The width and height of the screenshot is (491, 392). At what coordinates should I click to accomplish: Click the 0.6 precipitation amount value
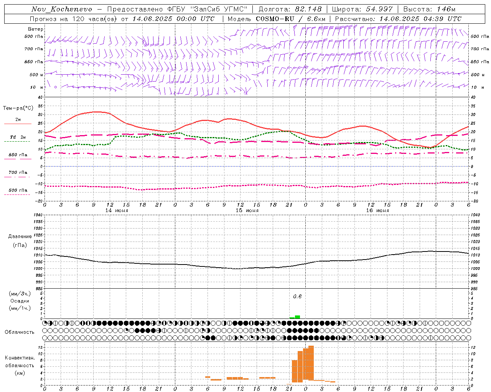click(297, 297)
